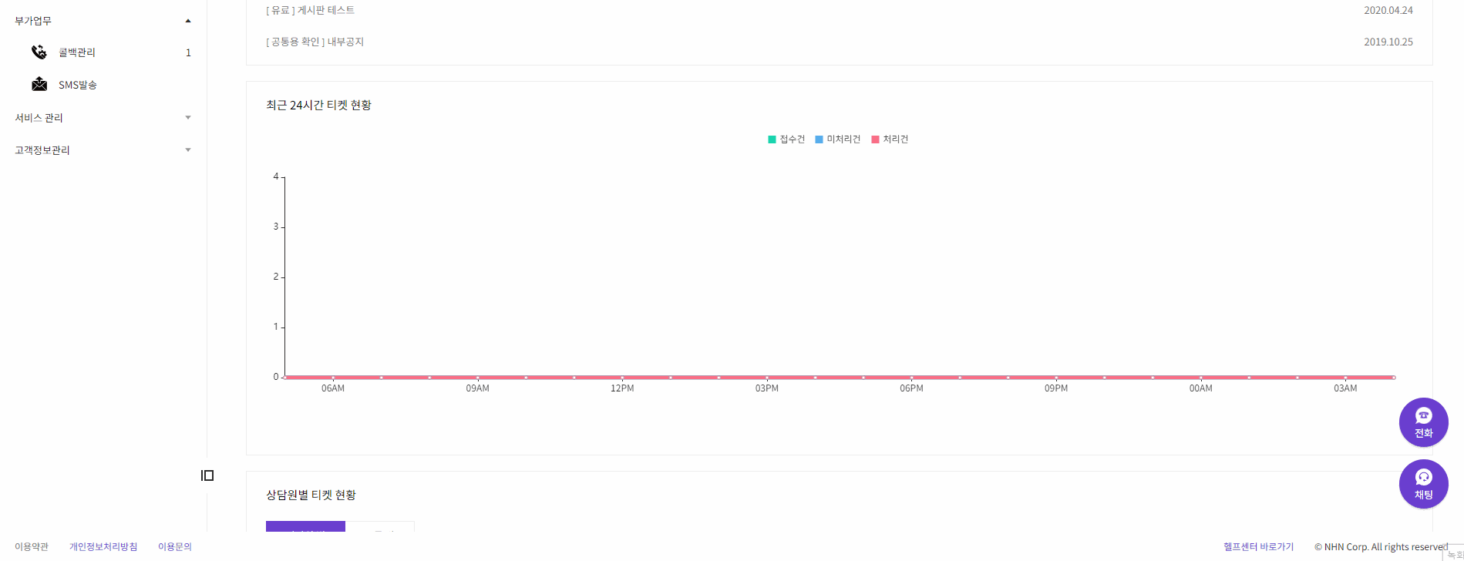Open the 콜백관리 menu item
The image size is (1464, 561).
77,52
